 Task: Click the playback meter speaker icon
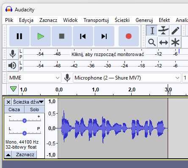13,66
